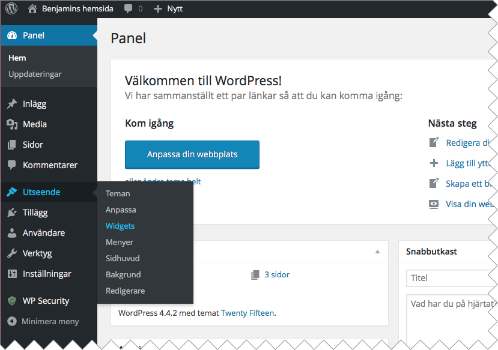
Task: Open the Twenty Fifteen theme link
Action: click(x=247, y=313)
